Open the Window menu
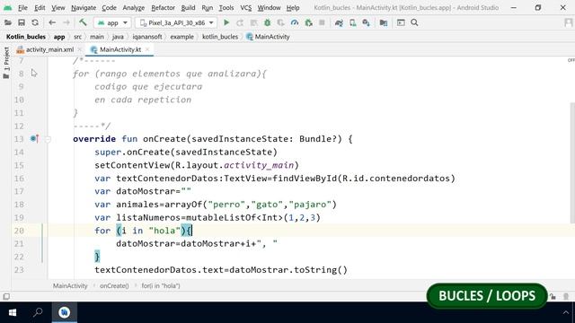The width and height of the screenshot is (575, 323). [x=269, y=8]
